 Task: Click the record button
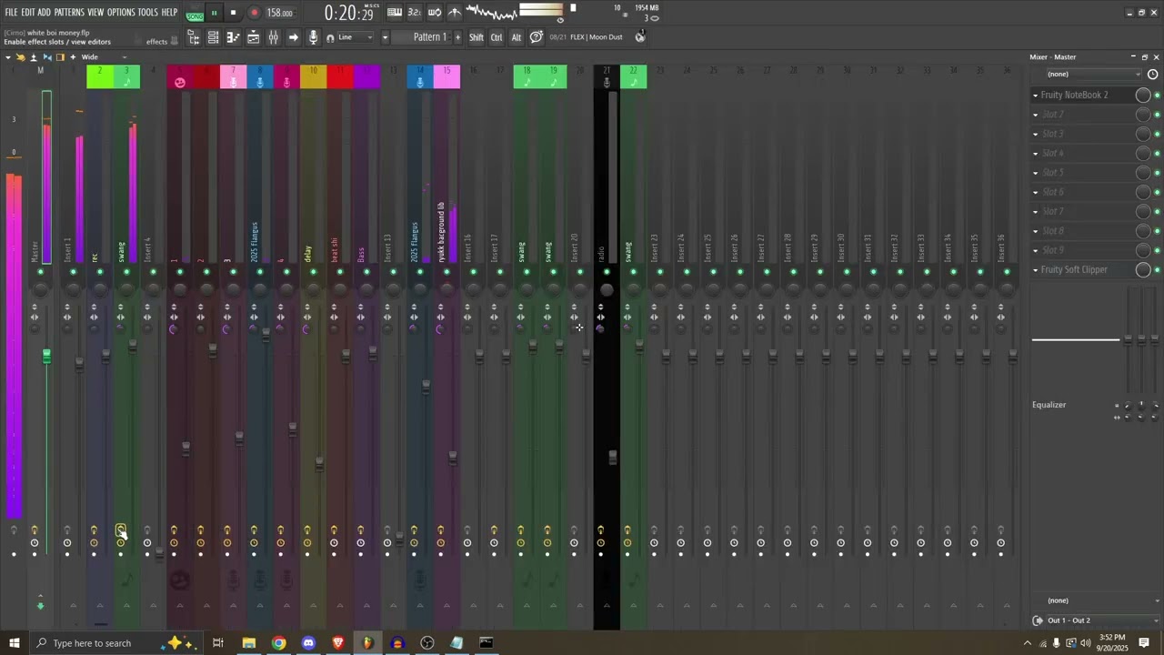(254, 14)
